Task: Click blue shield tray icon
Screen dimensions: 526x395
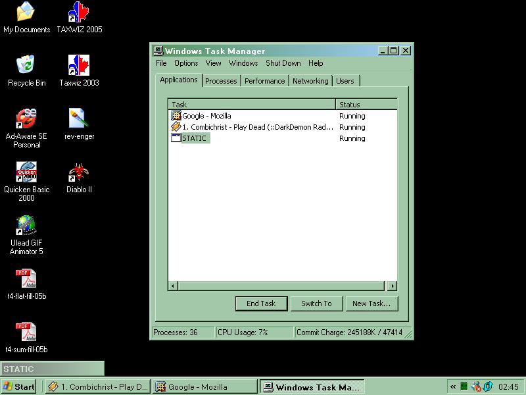Action: click(488, 386)
